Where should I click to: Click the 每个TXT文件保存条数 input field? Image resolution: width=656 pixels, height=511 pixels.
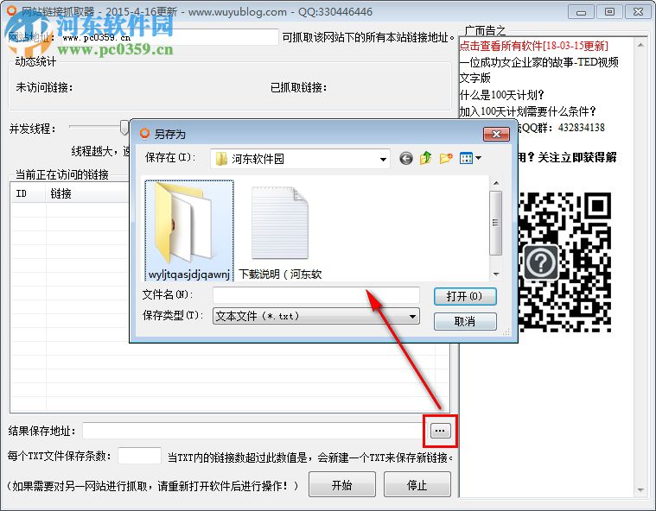(139, 456)
